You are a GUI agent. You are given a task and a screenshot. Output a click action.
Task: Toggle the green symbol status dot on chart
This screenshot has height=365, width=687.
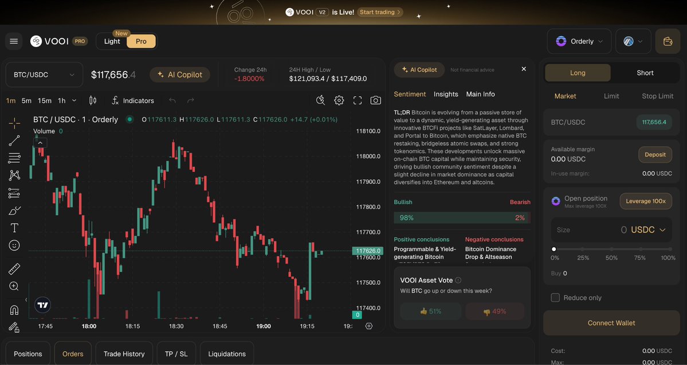pyautogui.click(x=129, y=119)
